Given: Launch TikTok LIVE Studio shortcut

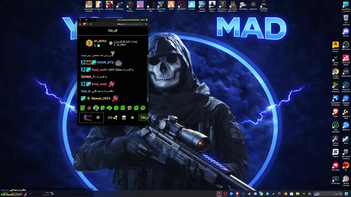Looking at the screenshot, I should click(x=346, y=60).
